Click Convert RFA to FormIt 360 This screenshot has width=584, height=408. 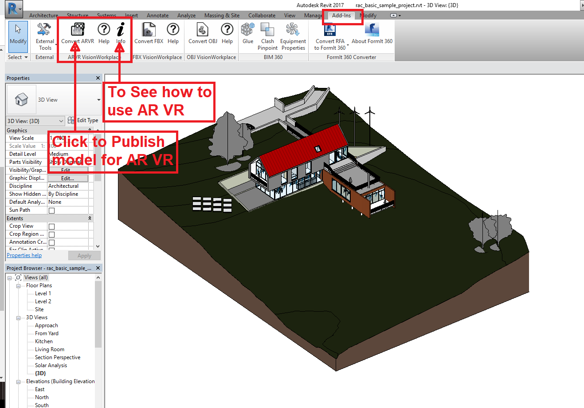330,36
